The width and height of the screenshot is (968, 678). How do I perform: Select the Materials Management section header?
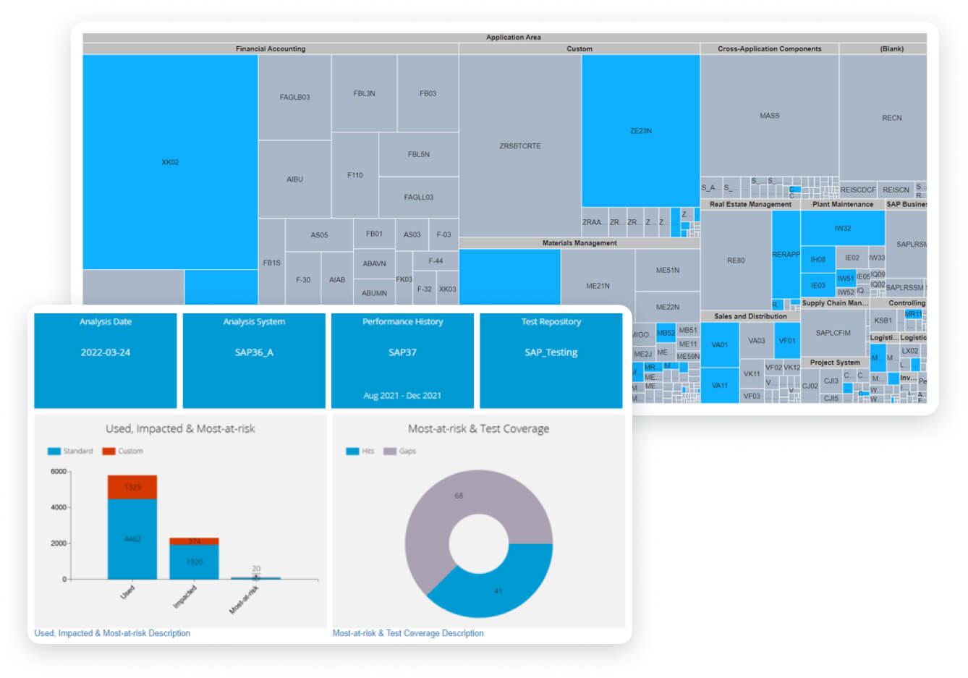tap(579, 242)
